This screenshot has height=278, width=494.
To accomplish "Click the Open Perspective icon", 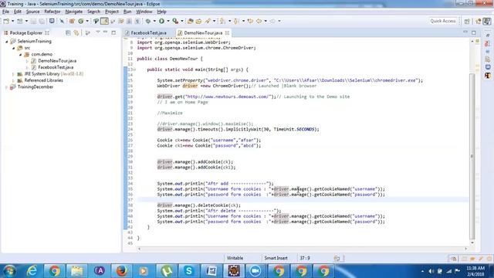I will pos(467,21).
